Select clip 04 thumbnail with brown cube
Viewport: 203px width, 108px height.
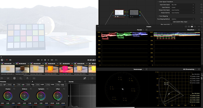click(x=22, y=69)
